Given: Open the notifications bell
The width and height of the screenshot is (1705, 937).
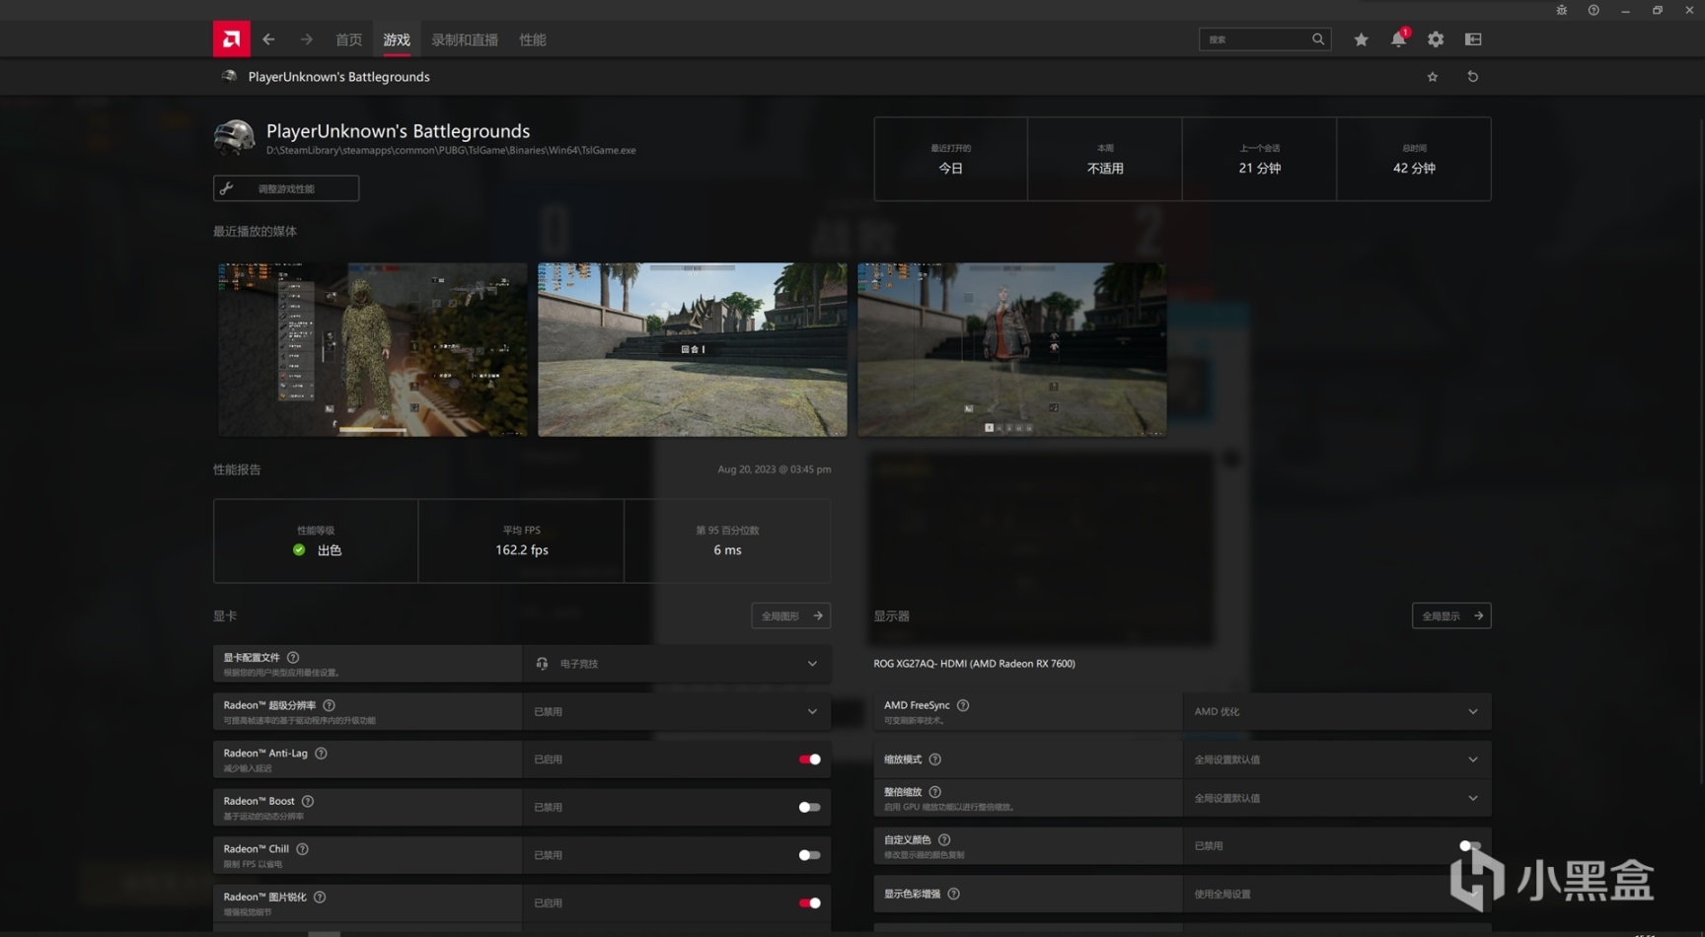Looking at the screenshot, I should click(1398, 39).
